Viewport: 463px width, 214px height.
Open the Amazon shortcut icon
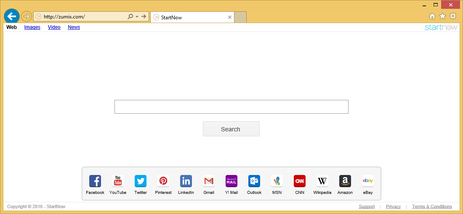pyautogui.click(x=345, y=181)
